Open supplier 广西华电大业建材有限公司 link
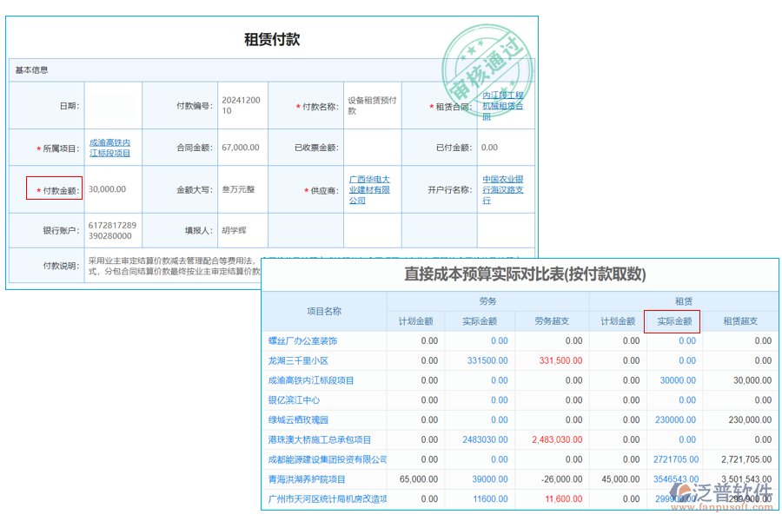Viewport: 782px width, 521px height. (x=372, y=189)
